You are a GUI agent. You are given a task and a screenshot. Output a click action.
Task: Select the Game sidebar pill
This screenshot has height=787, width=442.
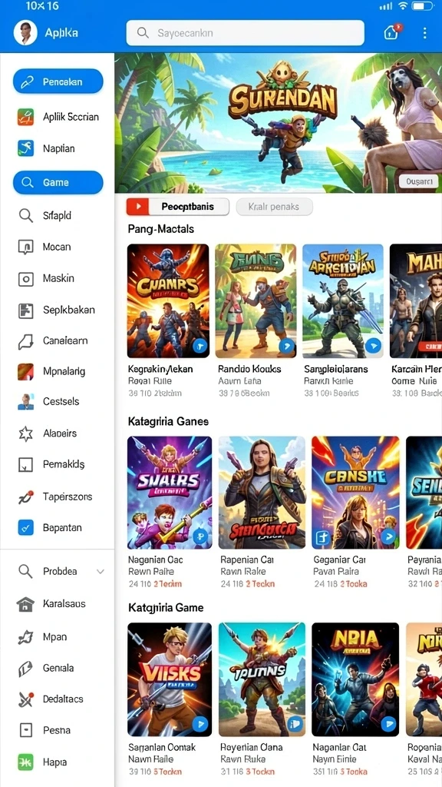58,182
